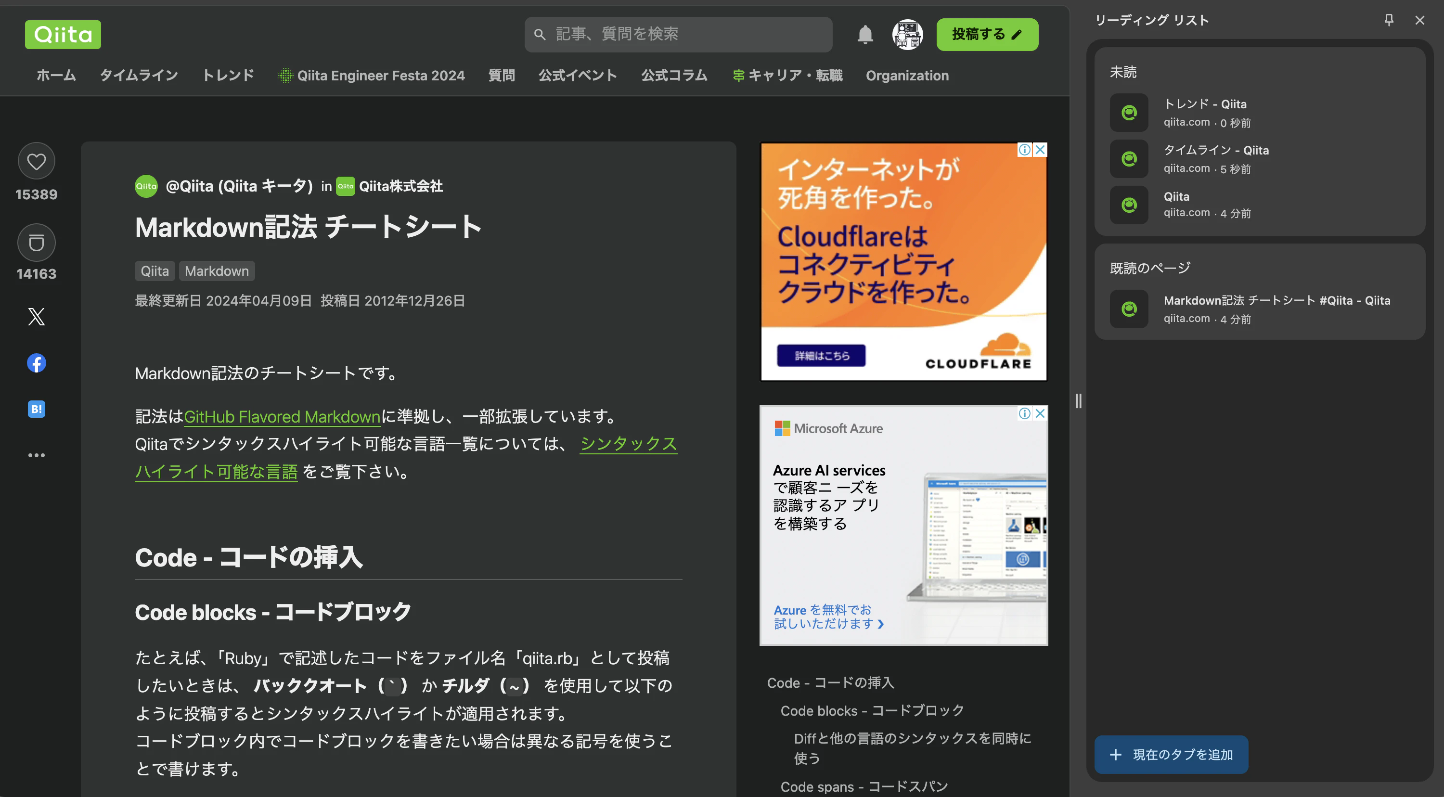Close the reading list panel
Viewport: 1444px width, 797px height.
tap(1419, 20)
